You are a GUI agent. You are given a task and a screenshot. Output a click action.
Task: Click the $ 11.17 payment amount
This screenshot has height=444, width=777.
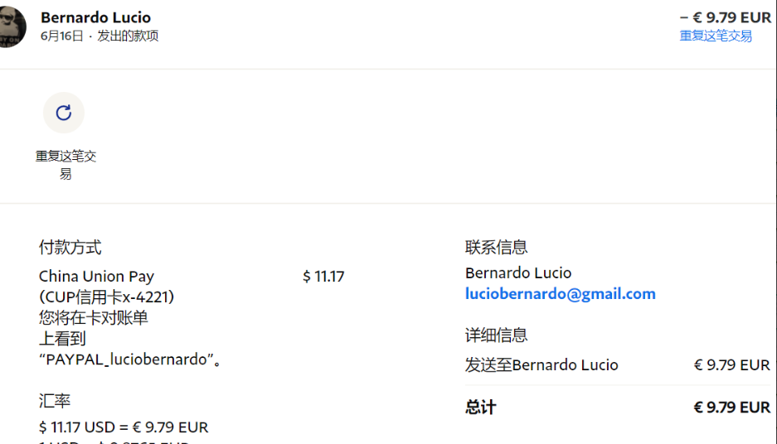pos(323,277)
